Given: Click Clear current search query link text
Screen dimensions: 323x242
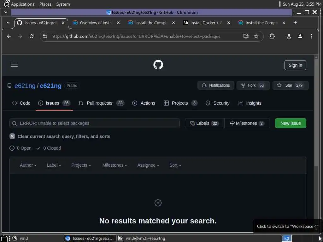Looking at the screenshot, I should tap(64, 136).
